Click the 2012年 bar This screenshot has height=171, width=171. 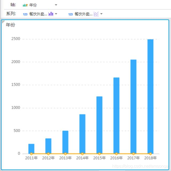(x=48, y=146)
